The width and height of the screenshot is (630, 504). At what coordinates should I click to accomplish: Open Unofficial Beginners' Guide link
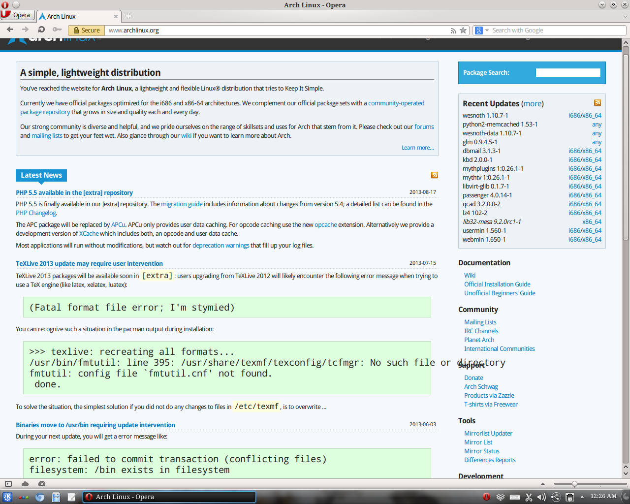tap(500, 293)
